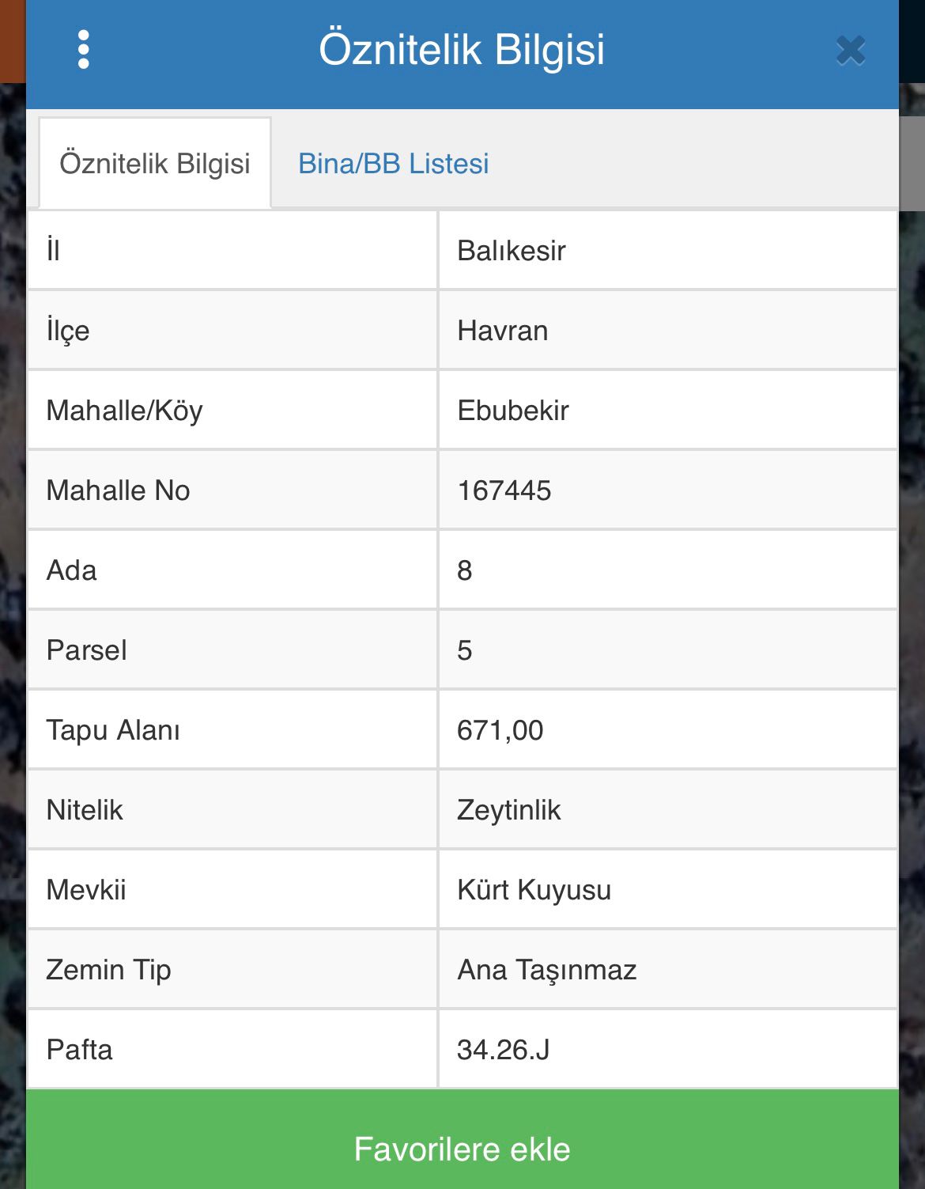Image resolution: width=925 pixels, height=1189 pixels.
Task: Click the Tapu Alanı label
Action: point(113,730)
